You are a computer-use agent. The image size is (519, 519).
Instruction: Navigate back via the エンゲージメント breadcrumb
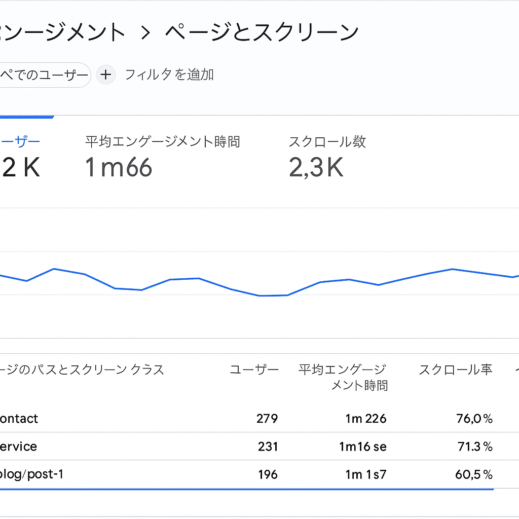[x=61, y=31]
